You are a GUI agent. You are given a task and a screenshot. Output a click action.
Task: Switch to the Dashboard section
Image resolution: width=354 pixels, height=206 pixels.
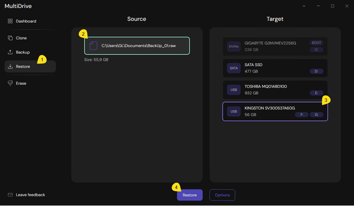25,21
